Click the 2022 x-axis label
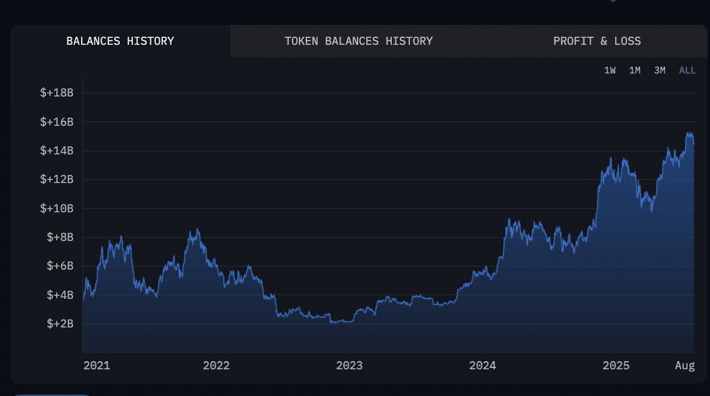Viewport: 710px width, 396px height. coord(216,365)
